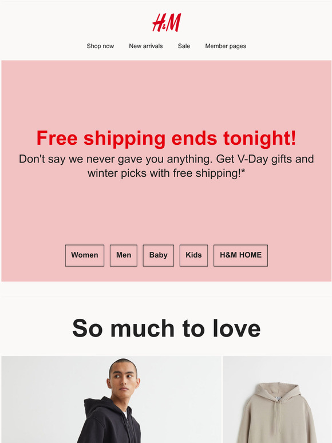Open the Sale section
332x443 pixels.
tap(184, 46)
